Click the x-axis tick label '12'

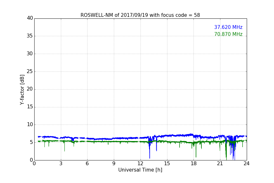pyautogui.click(x=140, y=164)
